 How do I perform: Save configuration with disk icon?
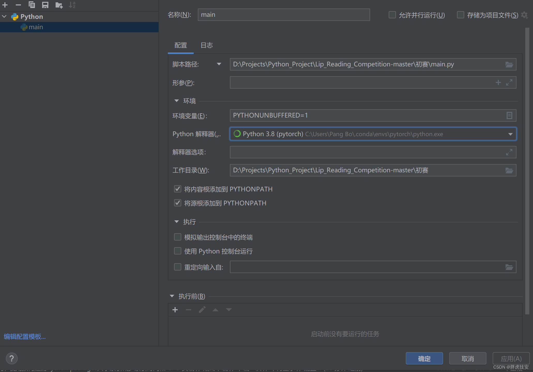tap(45, 5)
